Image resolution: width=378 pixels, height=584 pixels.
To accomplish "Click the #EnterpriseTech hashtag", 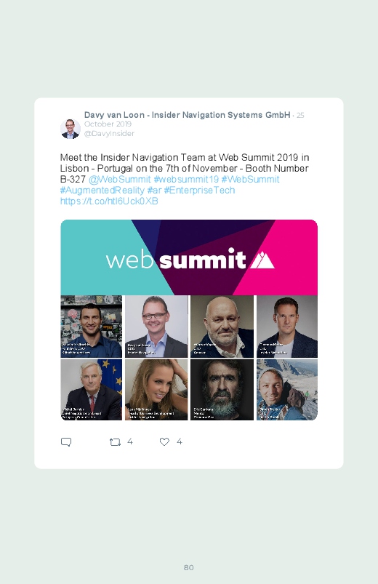I will [200, 191].
